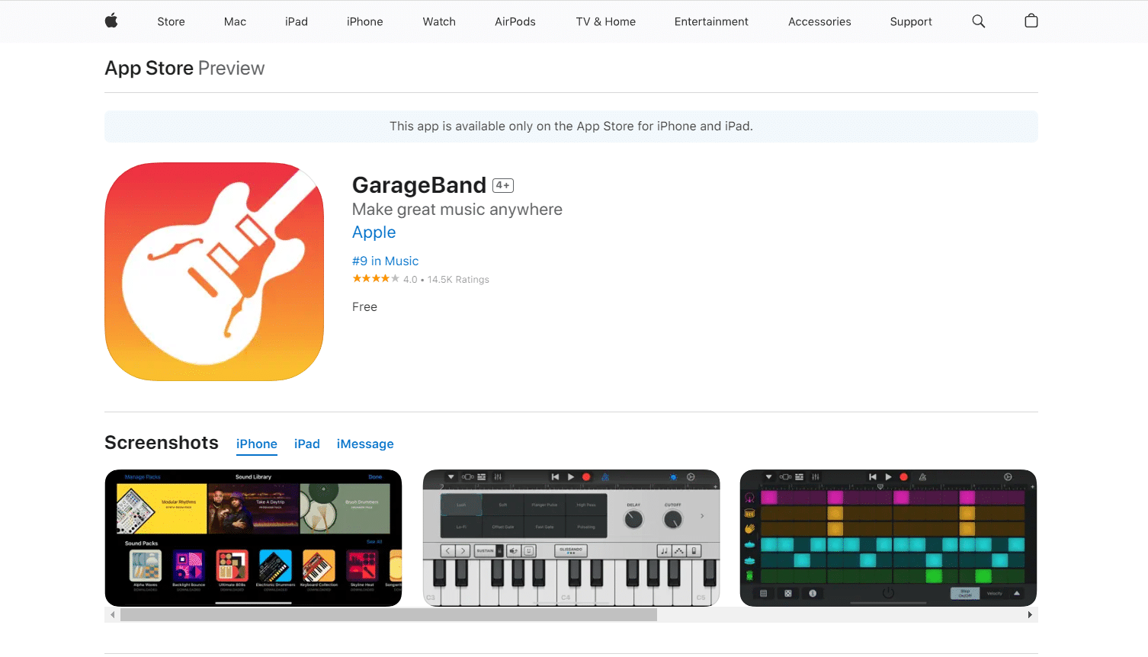Open the TV & Home menu
Screen dimensions: 1148x657
click(x=606, y=21)
